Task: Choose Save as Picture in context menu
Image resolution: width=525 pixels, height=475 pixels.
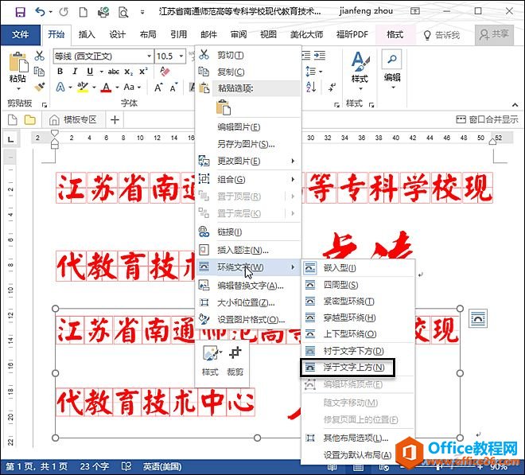Action: (x=247, y=144)
